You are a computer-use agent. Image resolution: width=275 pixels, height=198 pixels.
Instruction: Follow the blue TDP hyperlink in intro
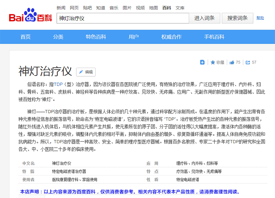pyautogui.click(x=58, y=84)
